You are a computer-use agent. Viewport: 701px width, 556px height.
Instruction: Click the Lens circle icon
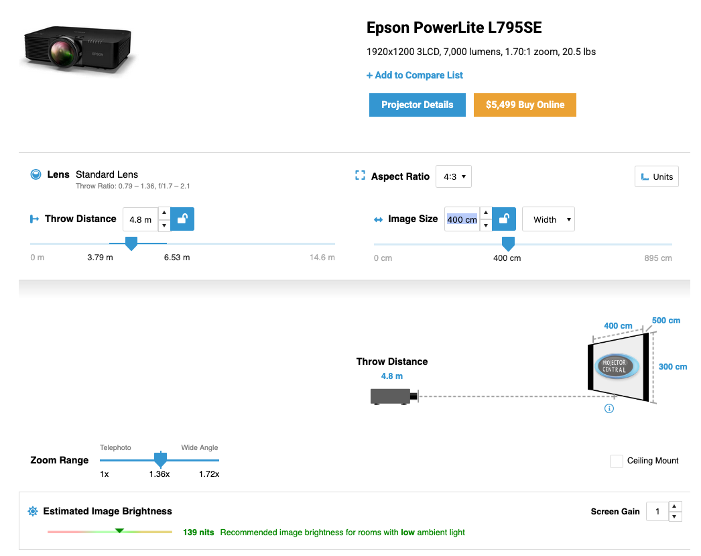36,174
